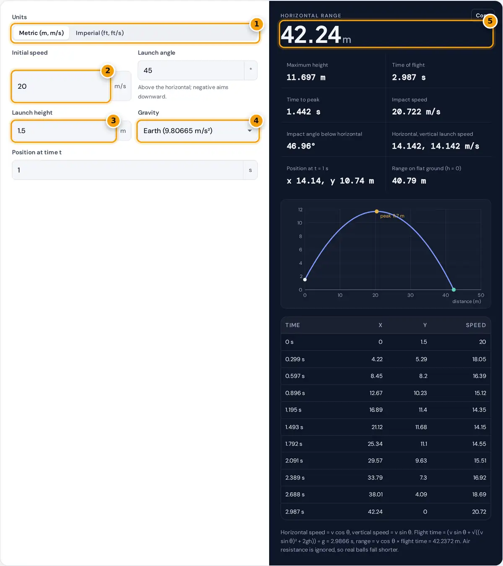Click the launch angle help text
503x566 pixels.
tap(183, 92)
